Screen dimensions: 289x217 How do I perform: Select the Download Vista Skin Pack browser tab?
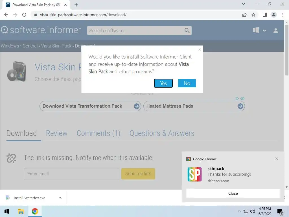point(36,5)
